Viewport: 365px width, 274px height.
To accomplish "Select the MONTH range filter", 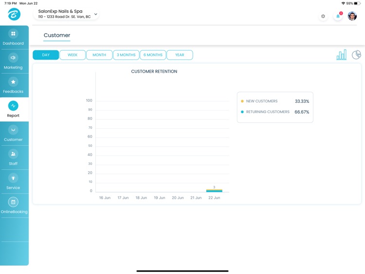I will click(99, 55).
